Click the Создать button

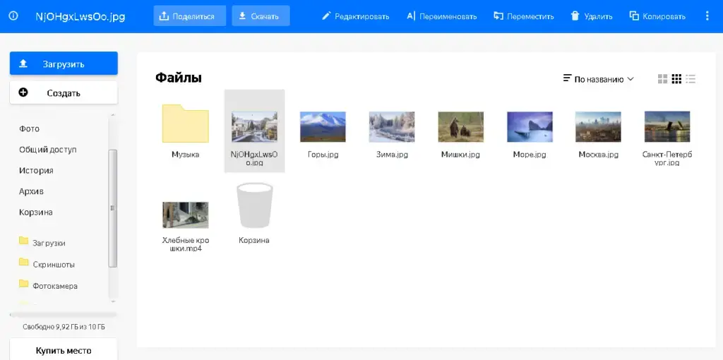[x=64, y=92]
